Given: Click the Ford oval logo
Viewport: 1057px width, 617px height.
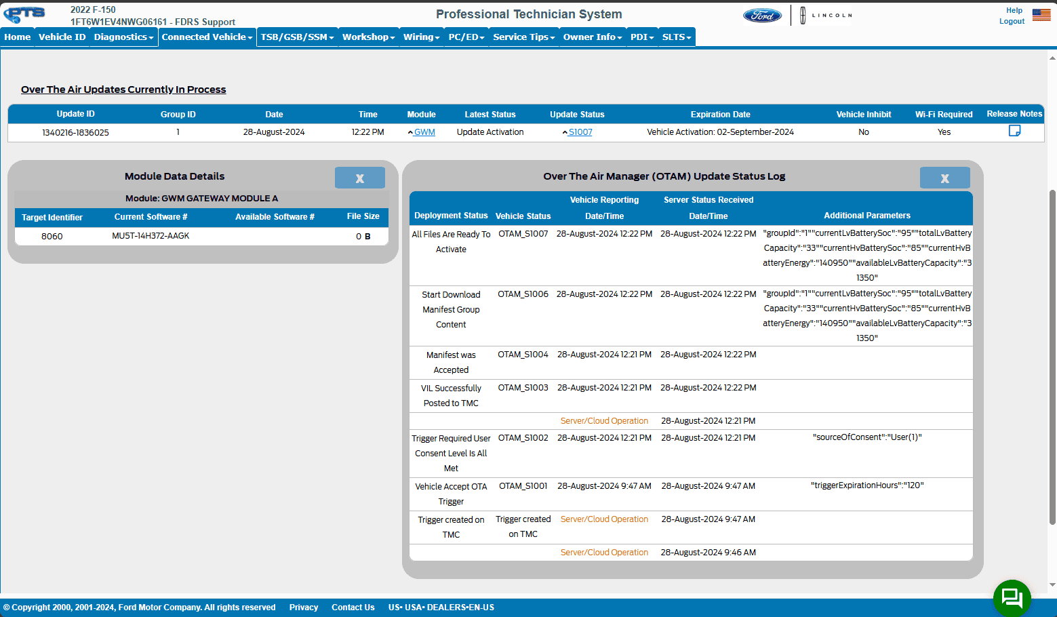Looking at the screenshot, I should [x=762, y=16].
